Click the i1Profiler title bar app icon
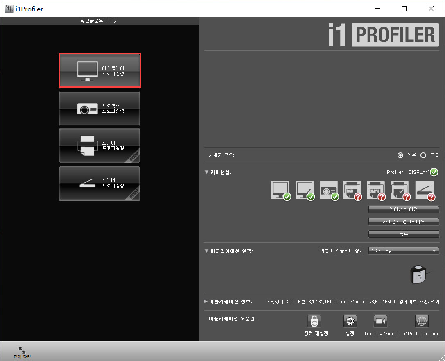 coord(9,9)
